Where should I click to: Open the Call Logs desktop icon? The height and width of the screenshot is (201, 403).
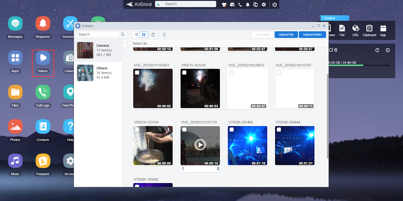click(43, 92)
